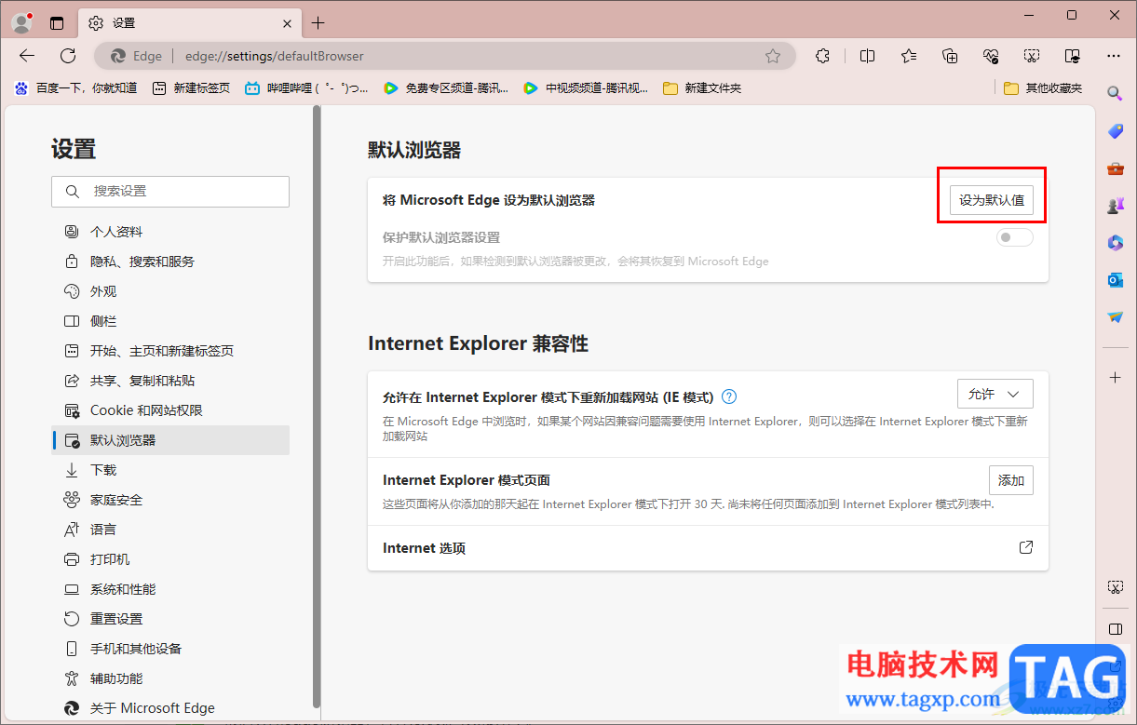The width and height of the screenshot is (1137, 725).
Task: Toggle 保护默认浏览器设置 switch
Action: point(1014,237)
